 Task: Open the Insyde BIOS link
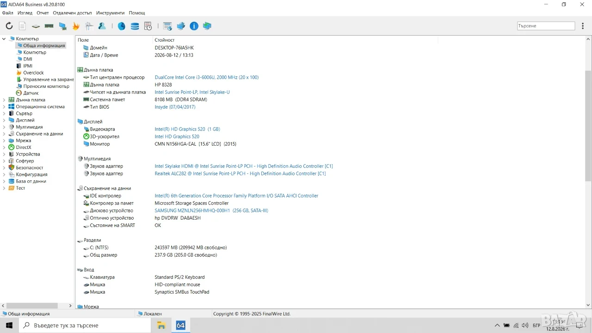[x=175, y=107]
